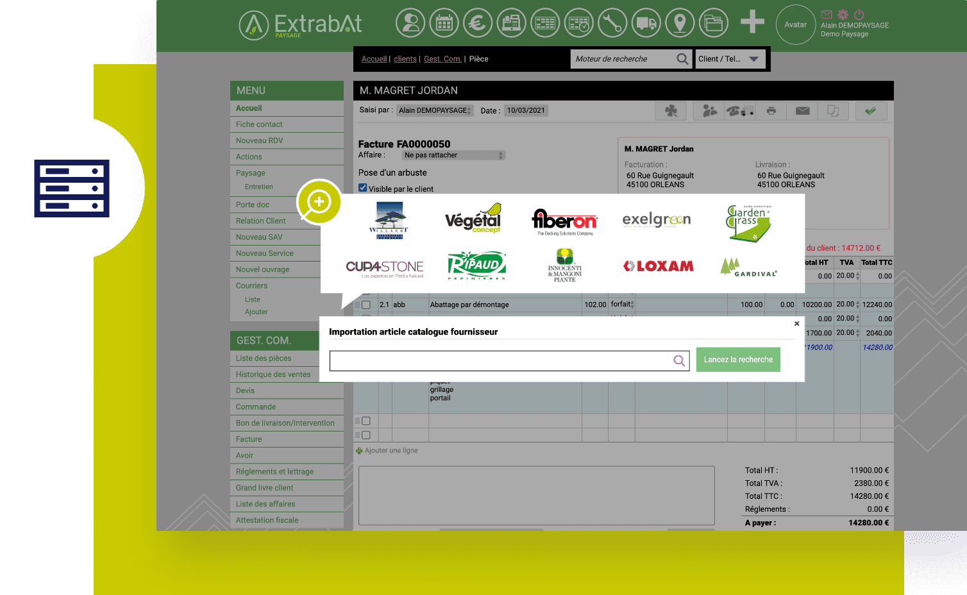Select fiberon supplier logo
967x595 pixels.
564,222
